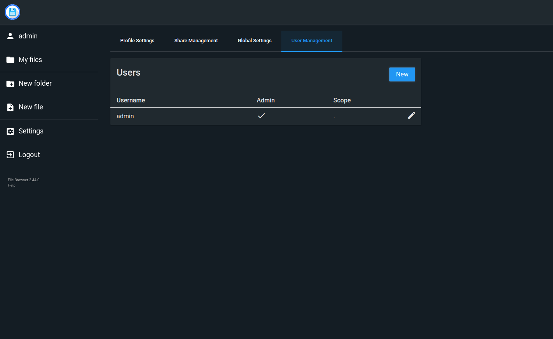
Task: Select the User Management tab
Action: coord(312,41)
